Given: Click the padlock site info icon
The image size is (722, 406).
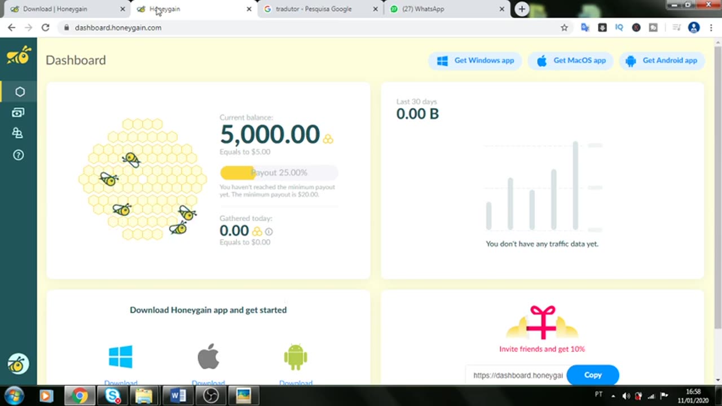Looking at the screenshot, I should (67, 28).
